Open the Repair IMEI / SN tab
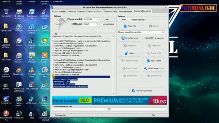Image resolution: width=219 pixels, height=123 pixels. [138, 20]
